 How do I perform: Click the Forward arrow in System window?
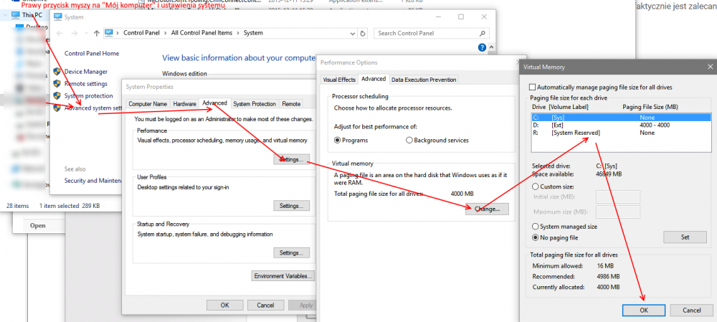click(x=74, y=33)
